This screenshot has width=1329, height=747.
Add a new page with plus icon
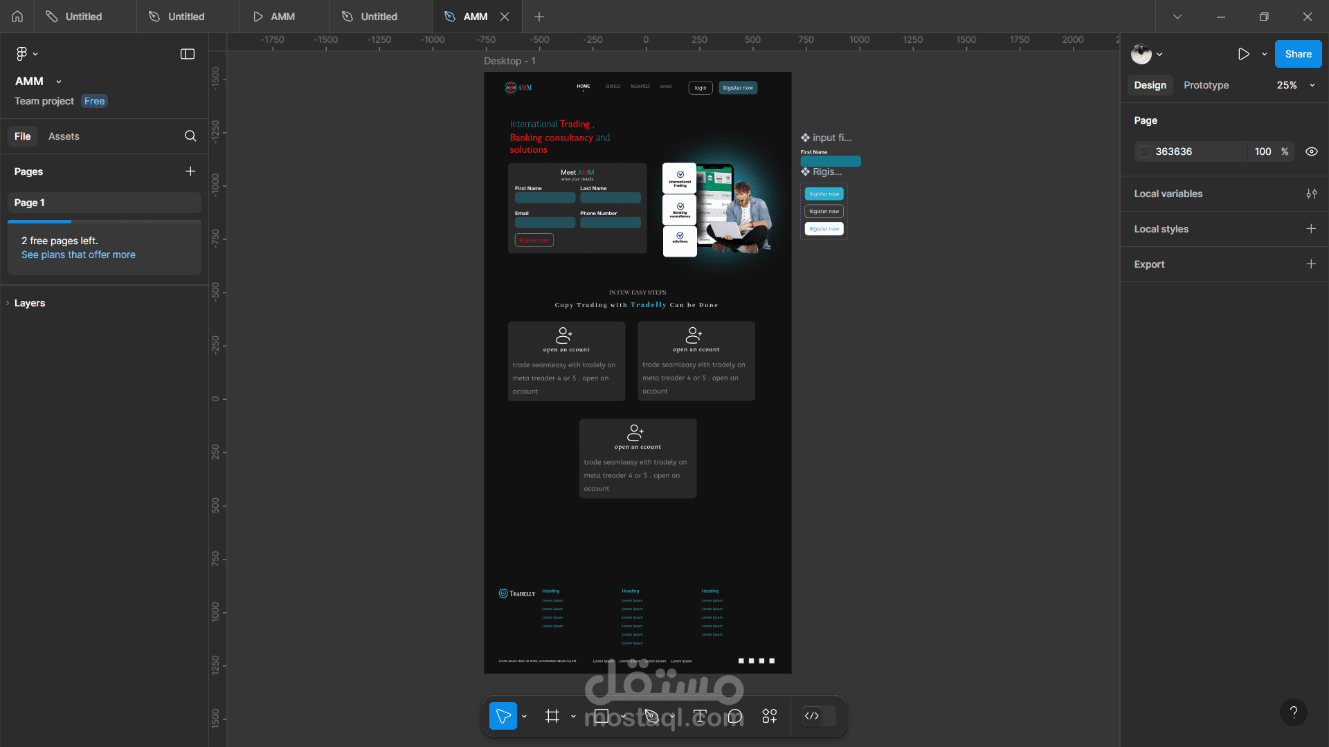pyautogui.click(x=190, y=172)
